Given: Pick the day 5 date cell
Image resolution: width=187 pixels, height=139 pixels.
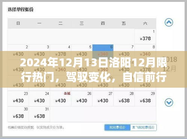Looking at the screenshot, I should click(82, 52).
